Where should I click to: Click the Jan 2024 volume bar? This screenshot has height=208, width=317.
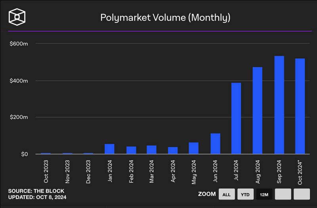[109, 149]
